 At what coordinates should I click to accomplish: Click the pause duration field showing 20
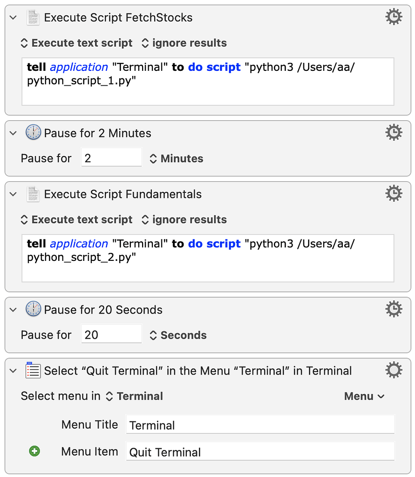point(111,334)
